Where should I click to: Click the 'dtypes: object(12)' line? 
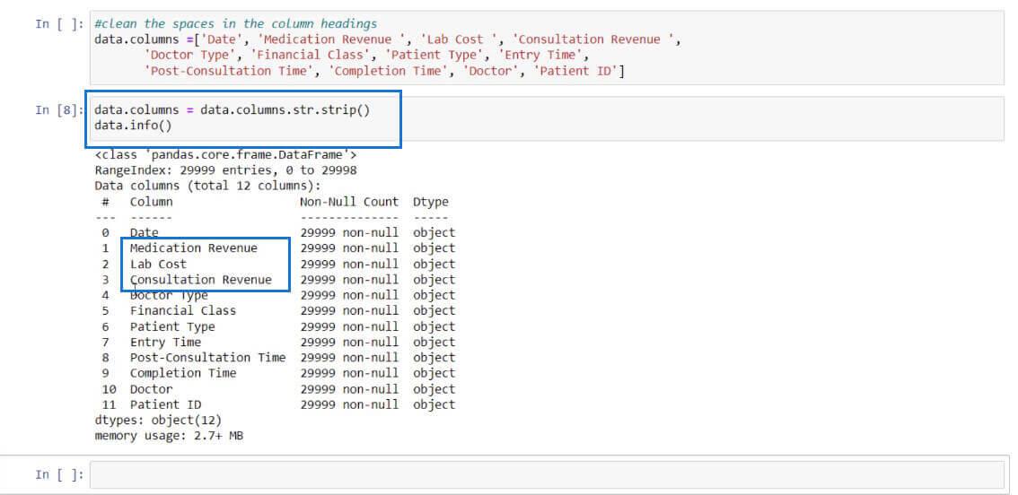pyautogui.click(x=158, y=420)
